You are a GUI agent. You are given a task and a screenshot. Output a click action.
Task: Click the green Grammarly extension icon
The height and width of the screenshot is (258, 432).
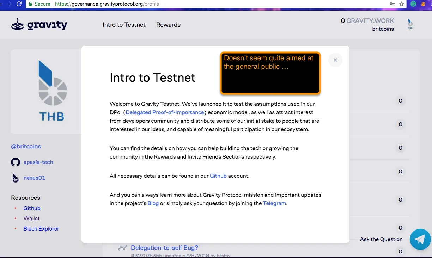coord(413,4)
